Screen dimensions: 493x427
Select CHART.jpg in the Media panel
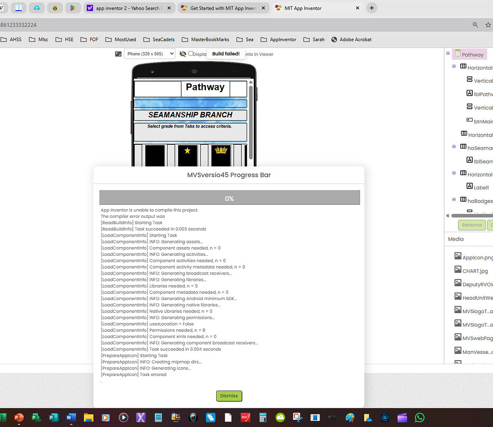[x=474, y=270]
